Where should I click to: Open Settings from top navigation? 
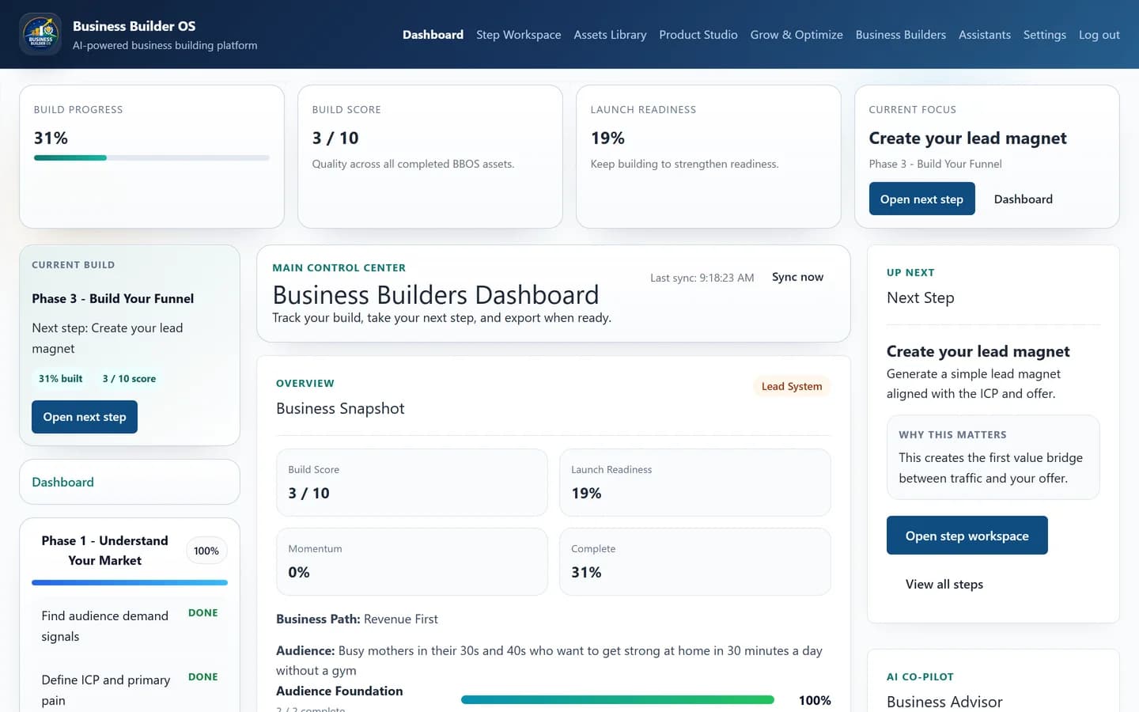pyautogui.click(x=1044, y=35)
